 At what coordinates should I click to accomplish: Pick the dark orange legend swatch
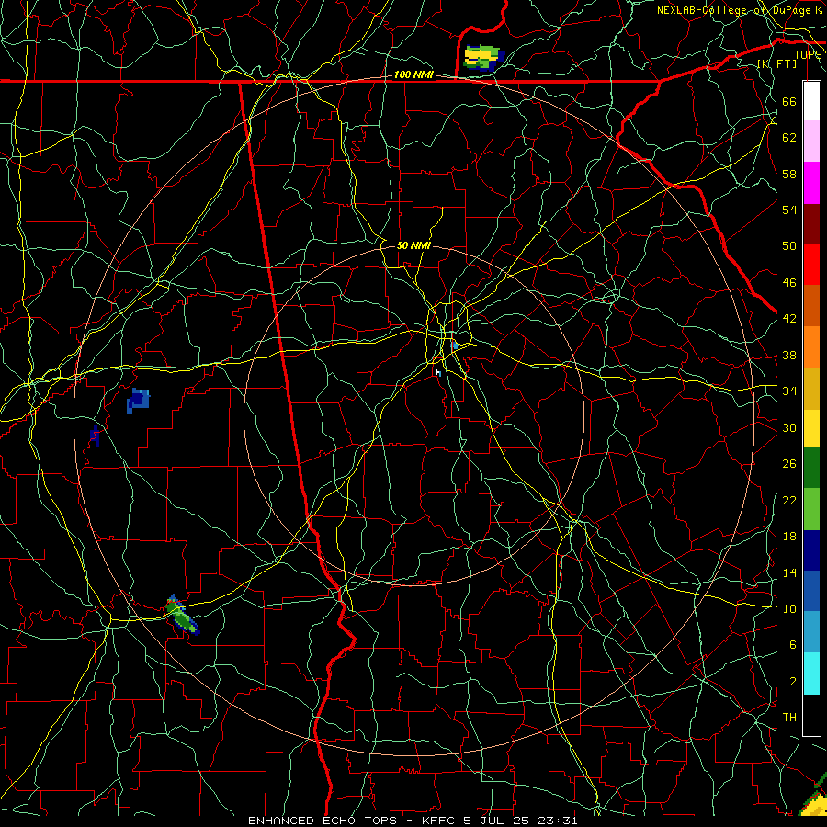[811, 305]
